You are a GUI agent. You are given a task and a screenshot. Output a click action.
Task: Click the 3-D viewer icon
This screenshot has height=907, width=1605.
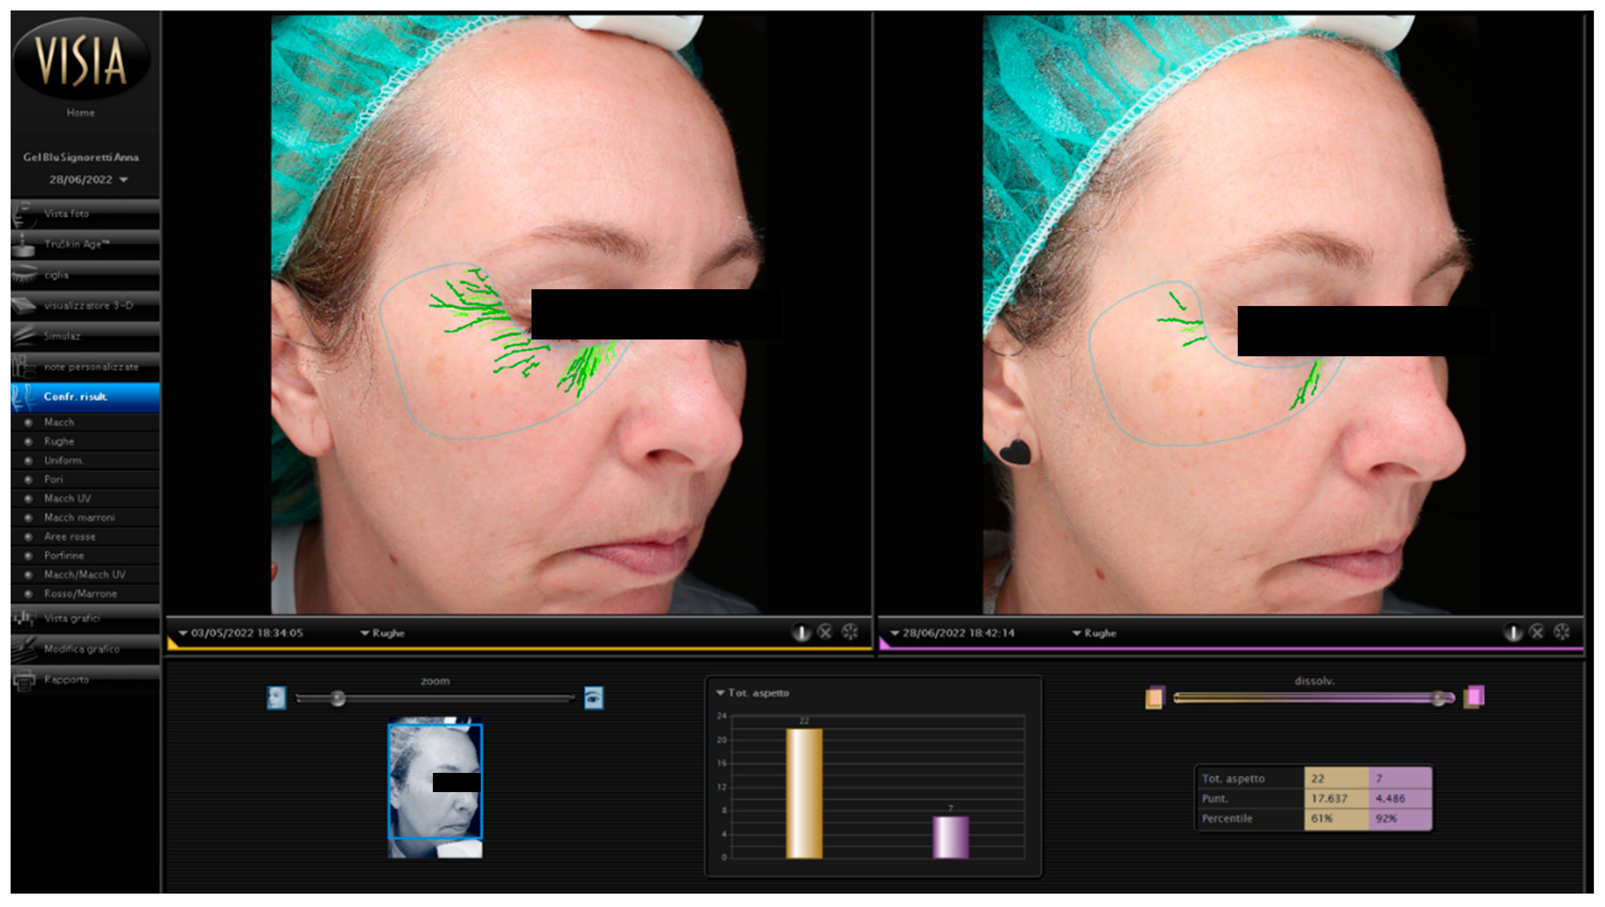(x=23, y=305)
